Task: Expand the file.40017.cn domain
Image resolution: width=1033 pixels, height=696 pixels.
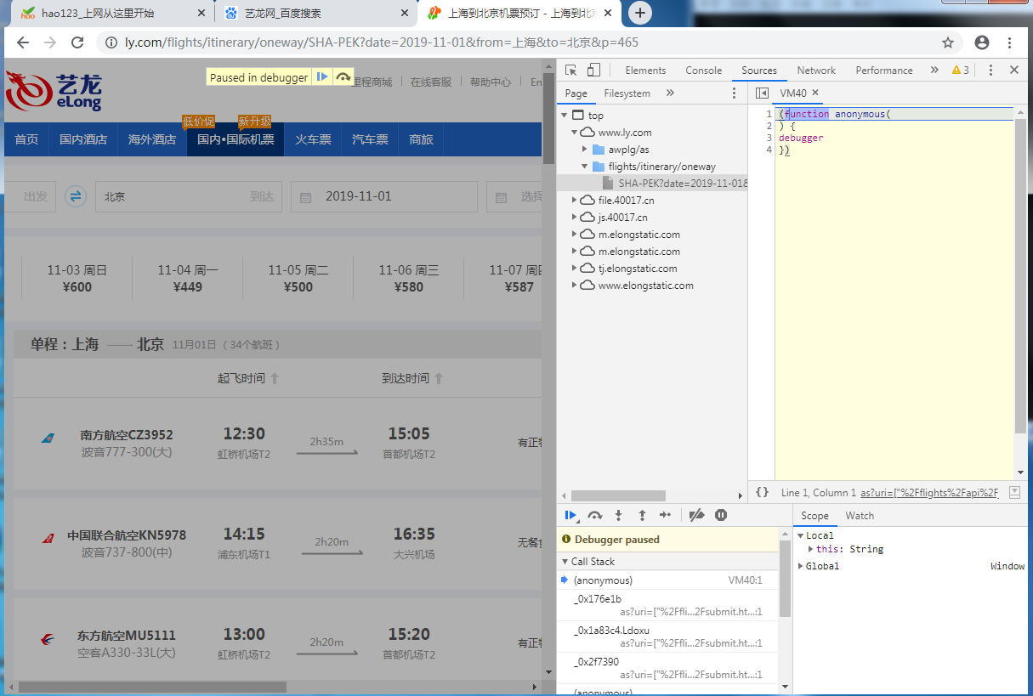Action: 574,201
